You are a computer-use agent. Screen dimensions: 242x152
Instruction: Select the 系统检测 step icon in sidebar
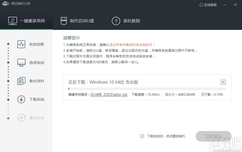click(21, 44)
